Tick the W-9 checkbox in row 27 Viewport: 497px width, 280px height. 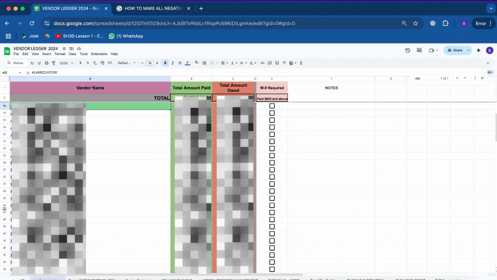[x=272, y=213]
